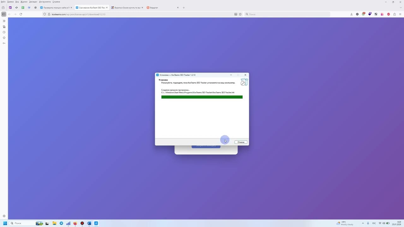Go back to previous page
404x227 pixels.
(x=9, y=14)
